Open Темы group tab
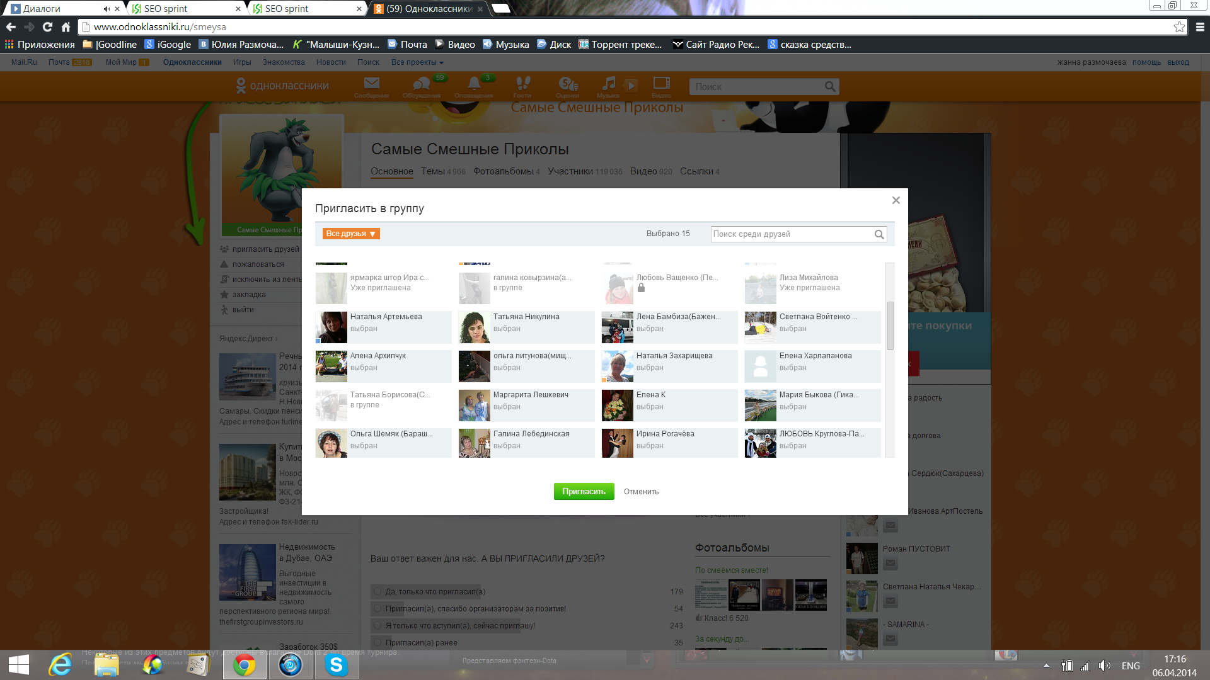The width and height of the screenshot is (1210, 680). pyautogui.click(x=443, y=171)
